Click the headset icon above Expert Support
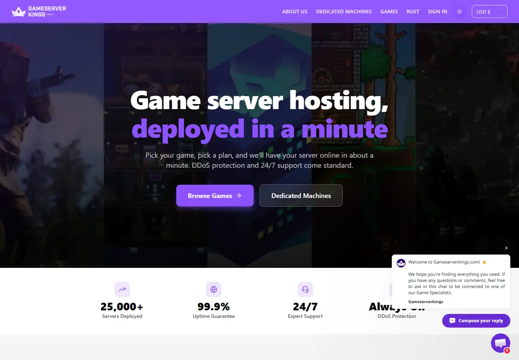The image size is (519, 360). [x=305, y=289]
